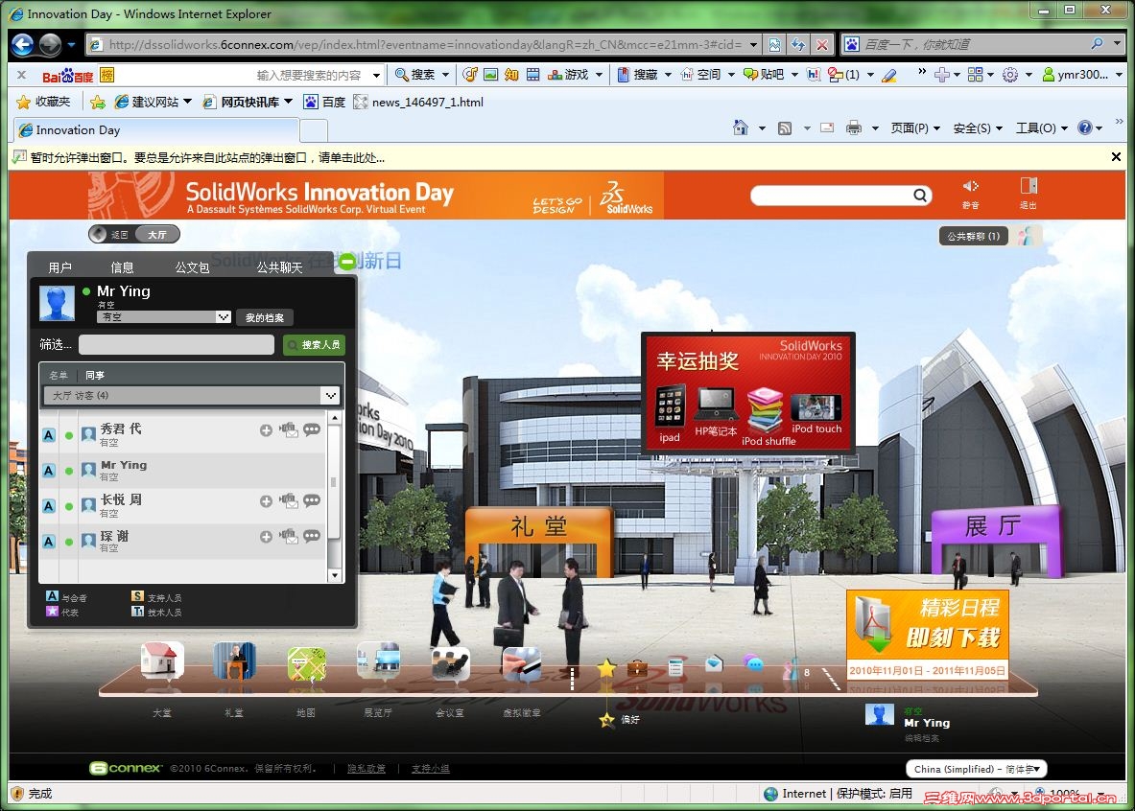Click the IE home icon
Image resolution: width=1135 pixels, height=811 pixels.
[x=740, y=128]
